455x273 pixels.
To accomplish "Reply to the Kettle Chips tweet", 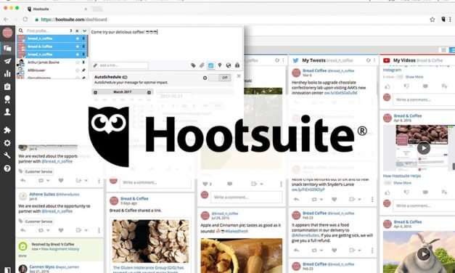I will [296, 199].
